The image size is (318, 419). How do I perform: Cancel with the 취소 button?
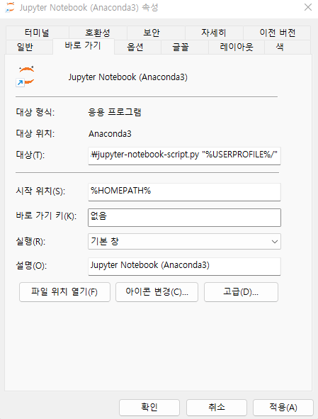pos(216,407)
